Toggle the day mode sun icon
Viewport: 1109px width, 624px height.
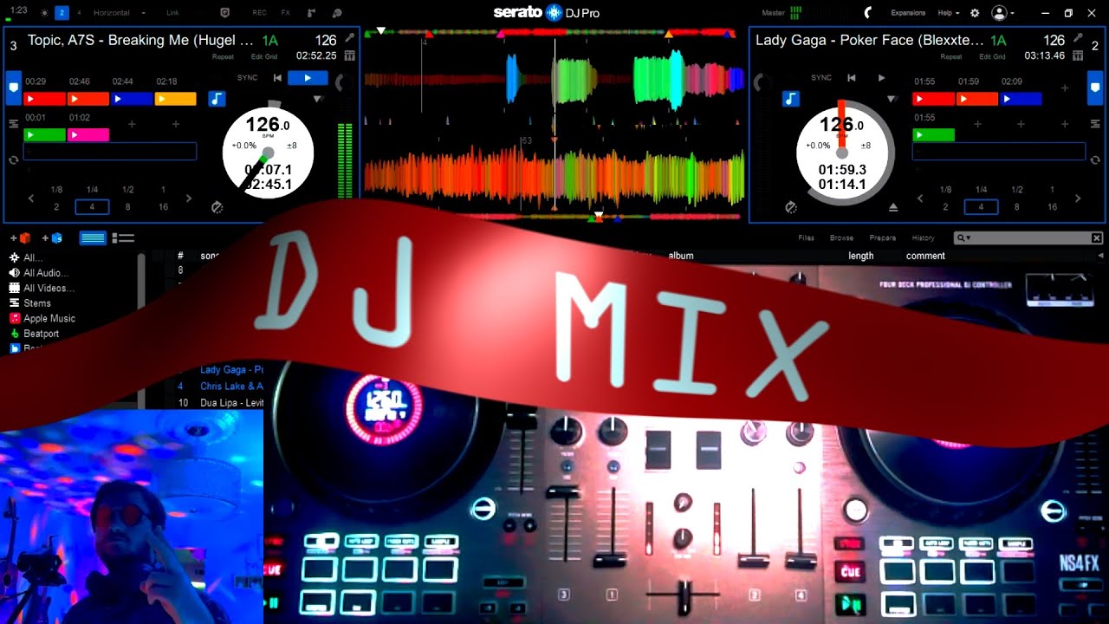[45, 13]
